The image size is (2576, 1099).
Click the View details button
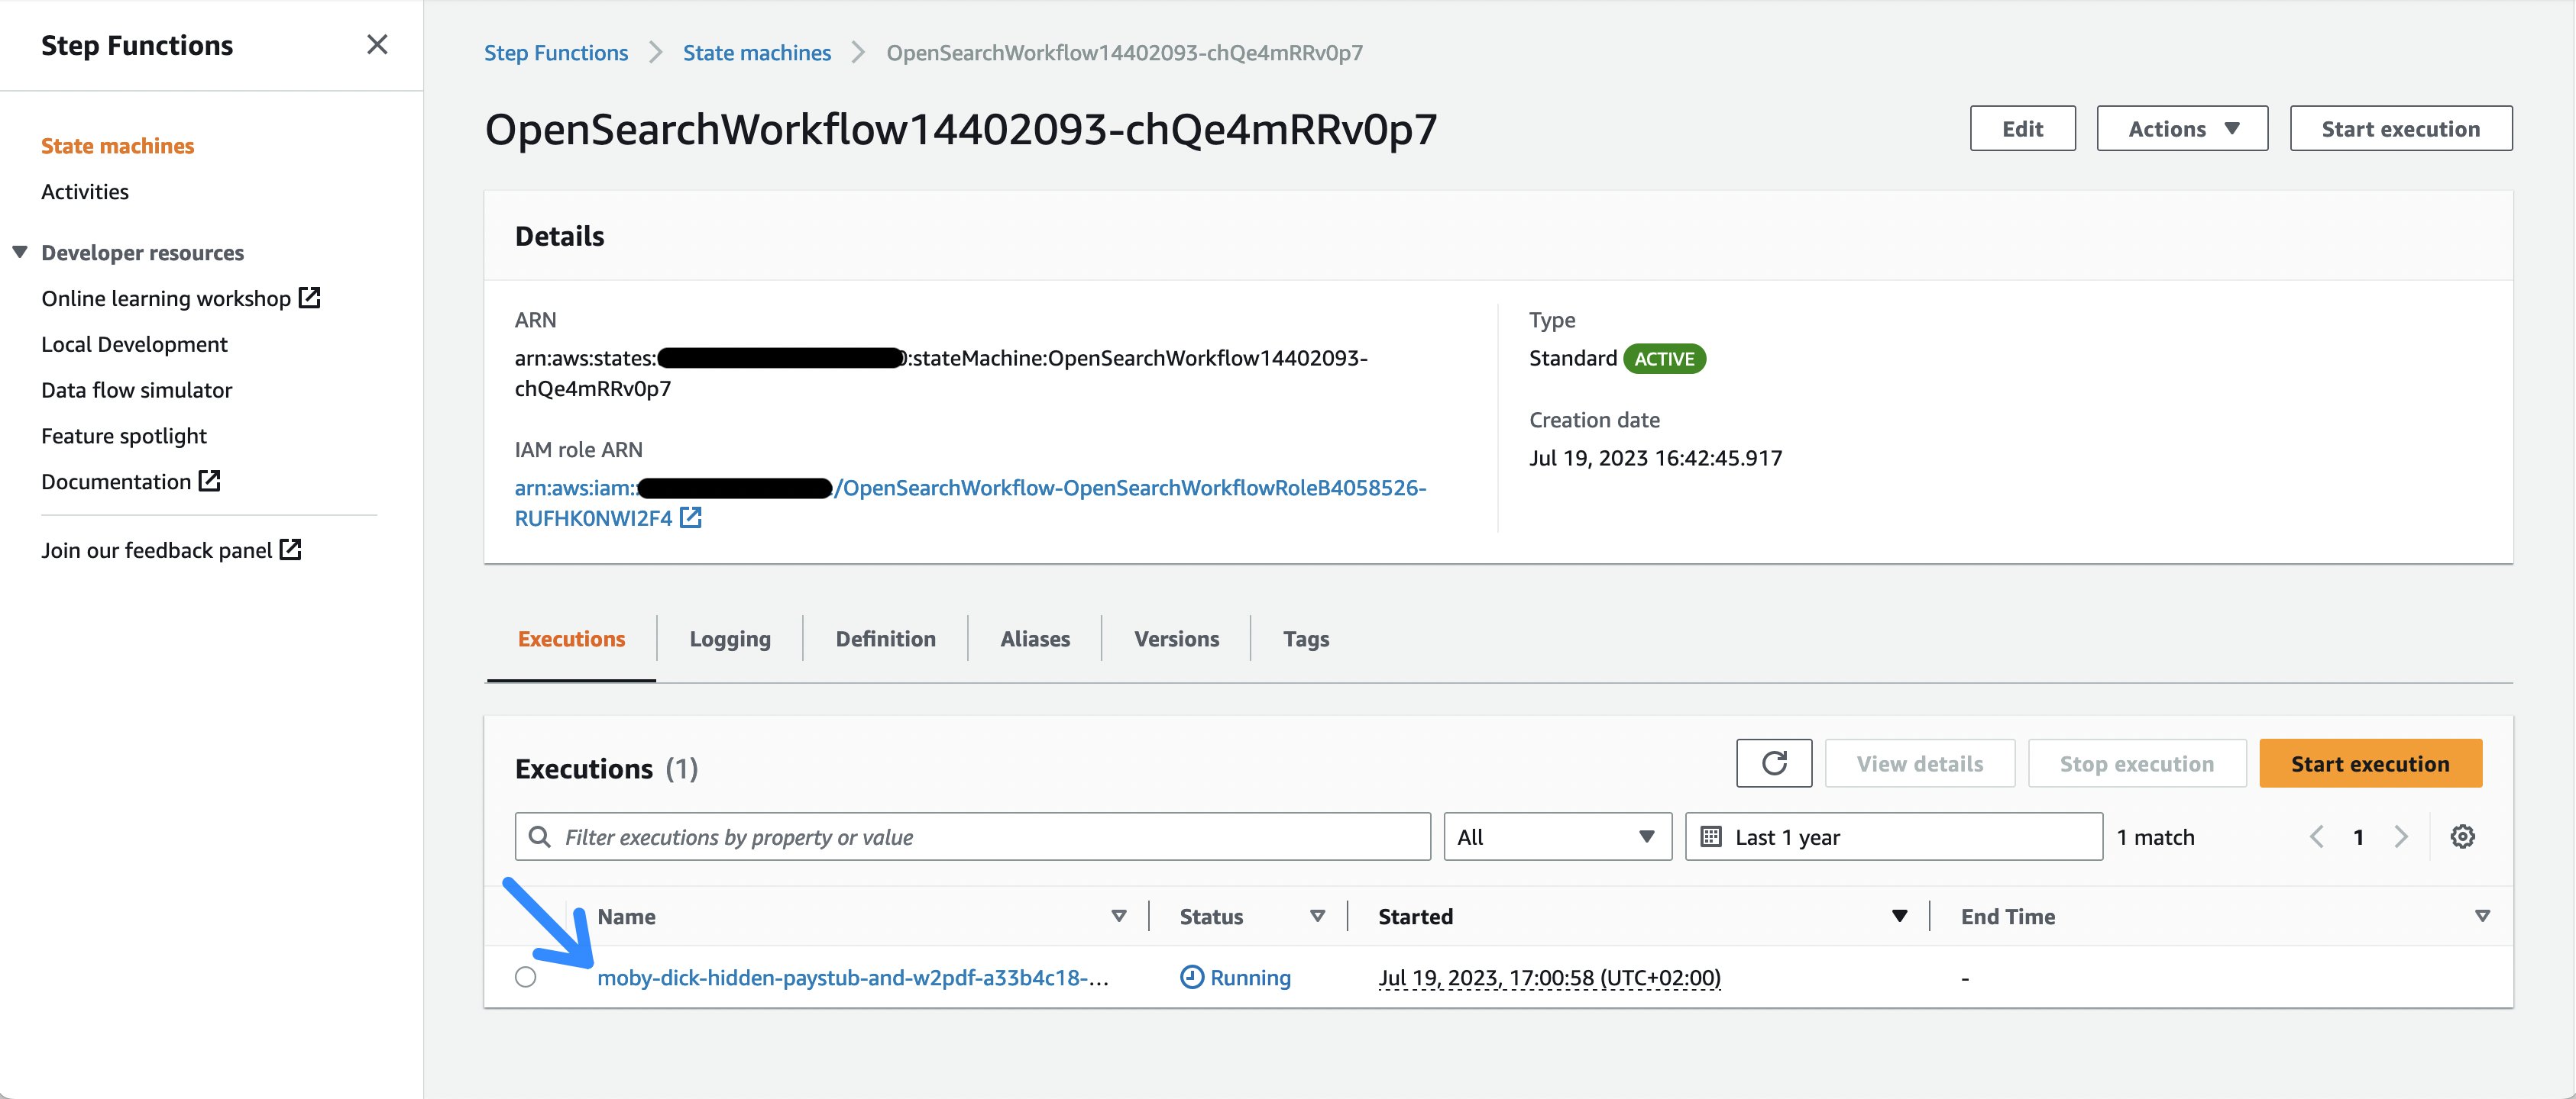click(x=1920, y=763)
